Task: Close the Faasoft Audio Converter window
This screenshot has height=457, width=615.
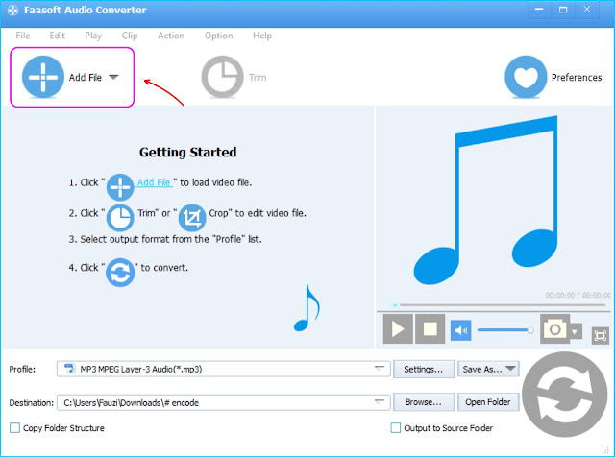Action: click(x=587, y=10)
